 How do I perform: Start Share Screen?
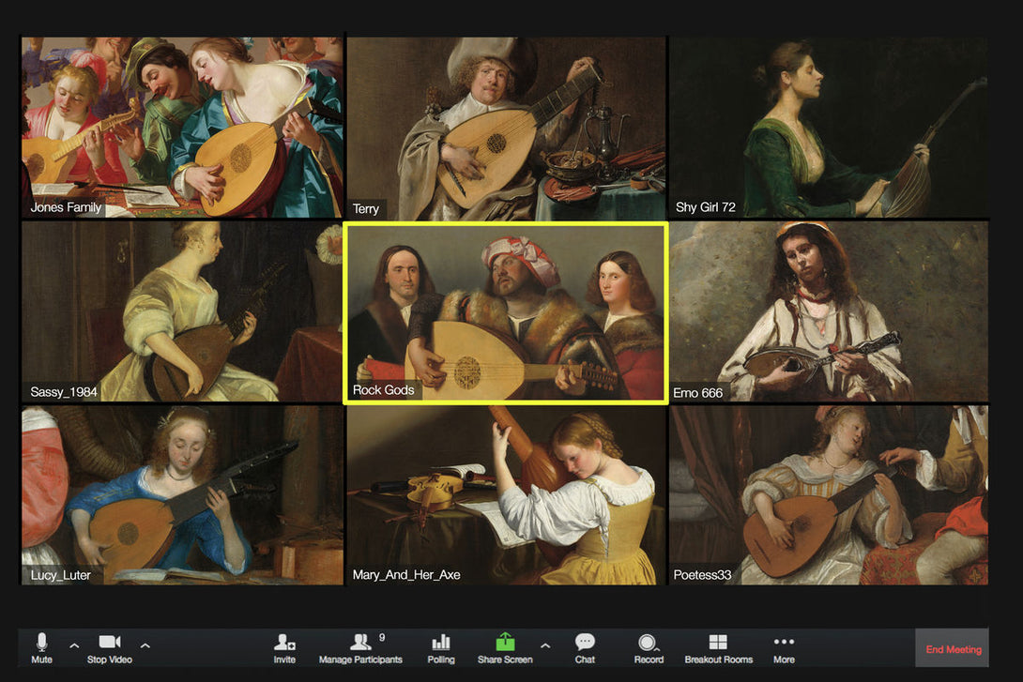[505, 647]
